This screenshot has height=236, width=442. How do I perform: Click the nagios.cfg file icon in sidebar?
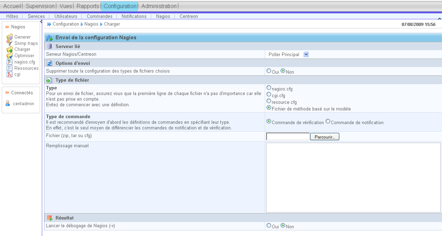(9, 62)
